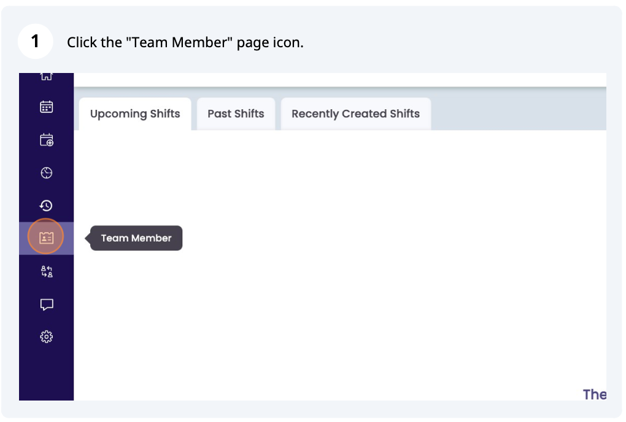Screen dimensions: 626x422
Task: Open the Messages chat bubble icon
Action: point(47,304)
